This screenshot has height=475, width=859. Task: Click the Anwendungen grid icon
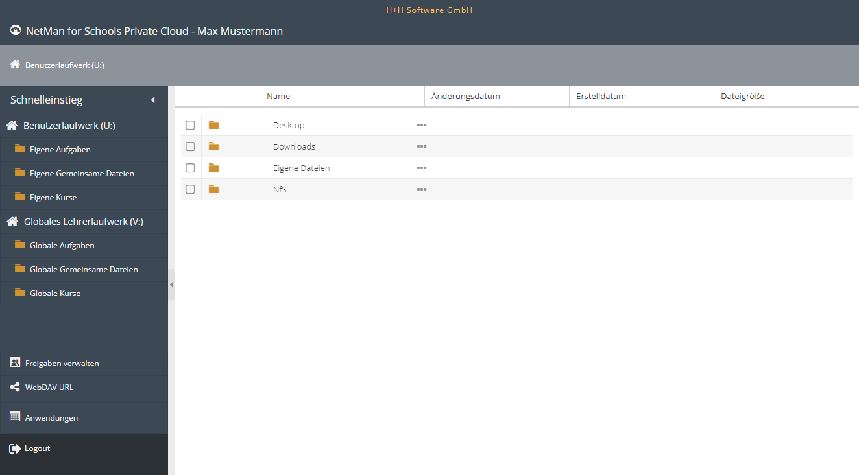coord(15,417)
